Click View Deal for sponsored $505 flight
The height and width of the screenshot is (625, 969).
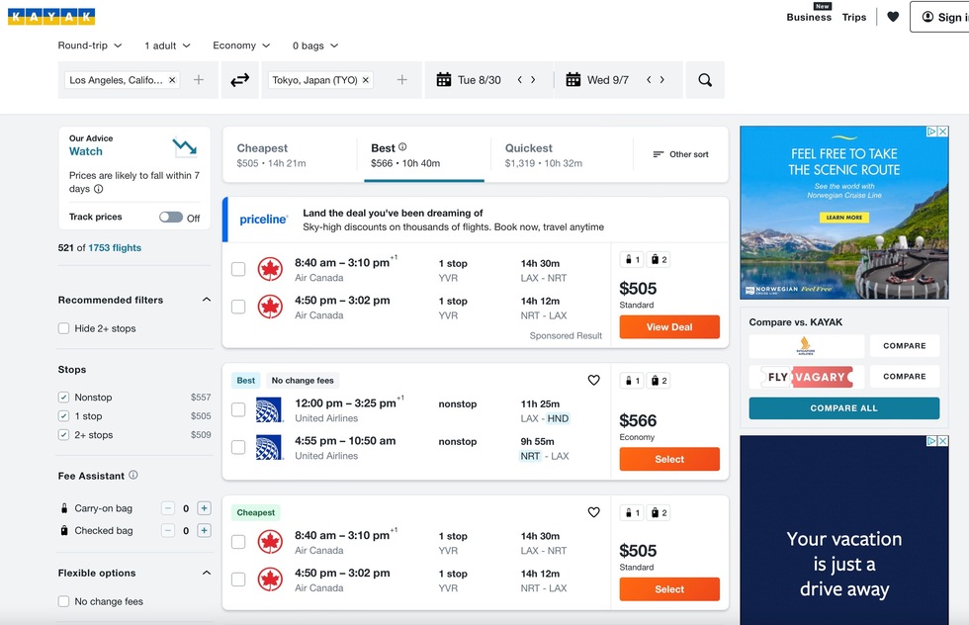click(x=669, y=327)
